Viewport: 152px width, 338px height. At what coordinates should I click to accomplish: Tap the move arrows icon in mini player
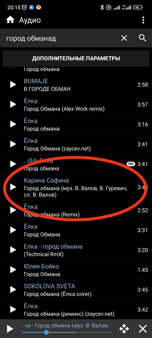pyautogui.click(x=124, y=329)
